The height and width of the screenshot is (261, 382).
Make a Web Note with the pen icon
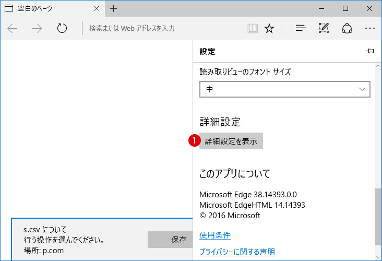[x=324, y=28]
